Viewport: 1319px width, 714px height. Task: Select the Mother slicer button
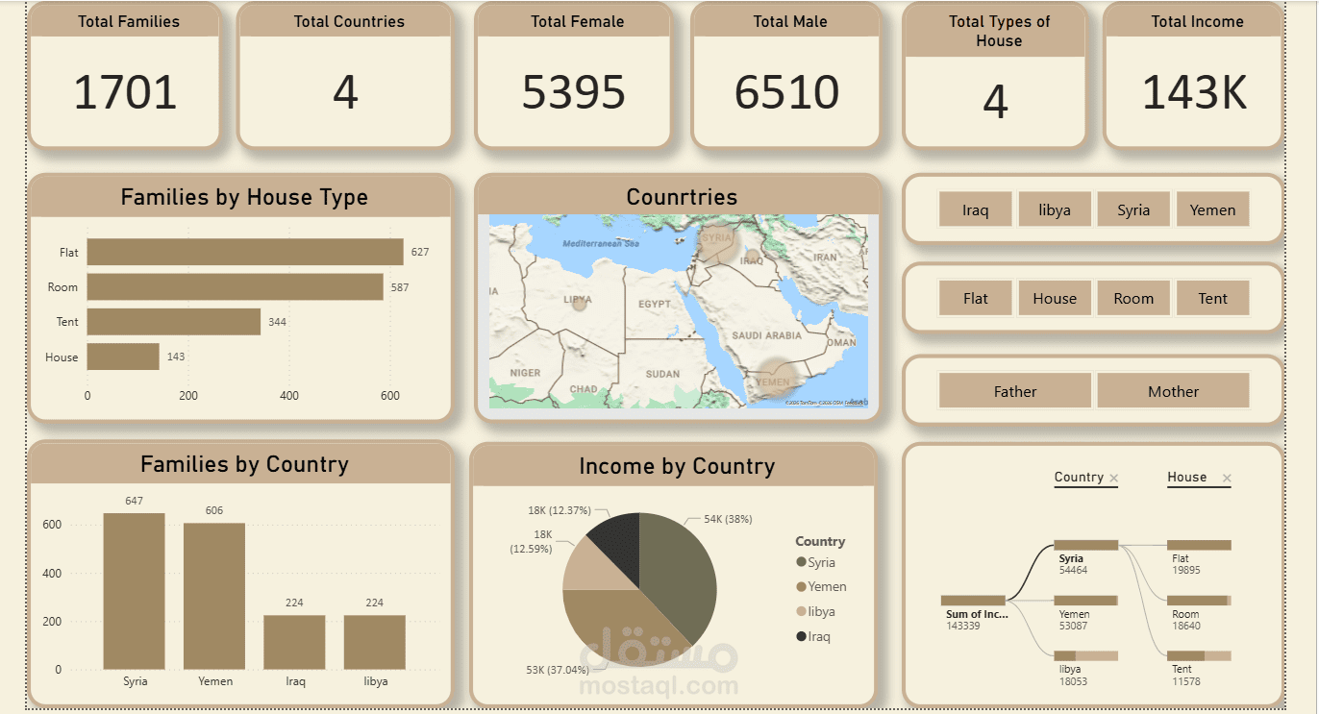pyautogui.click(x=1173, y=390)
